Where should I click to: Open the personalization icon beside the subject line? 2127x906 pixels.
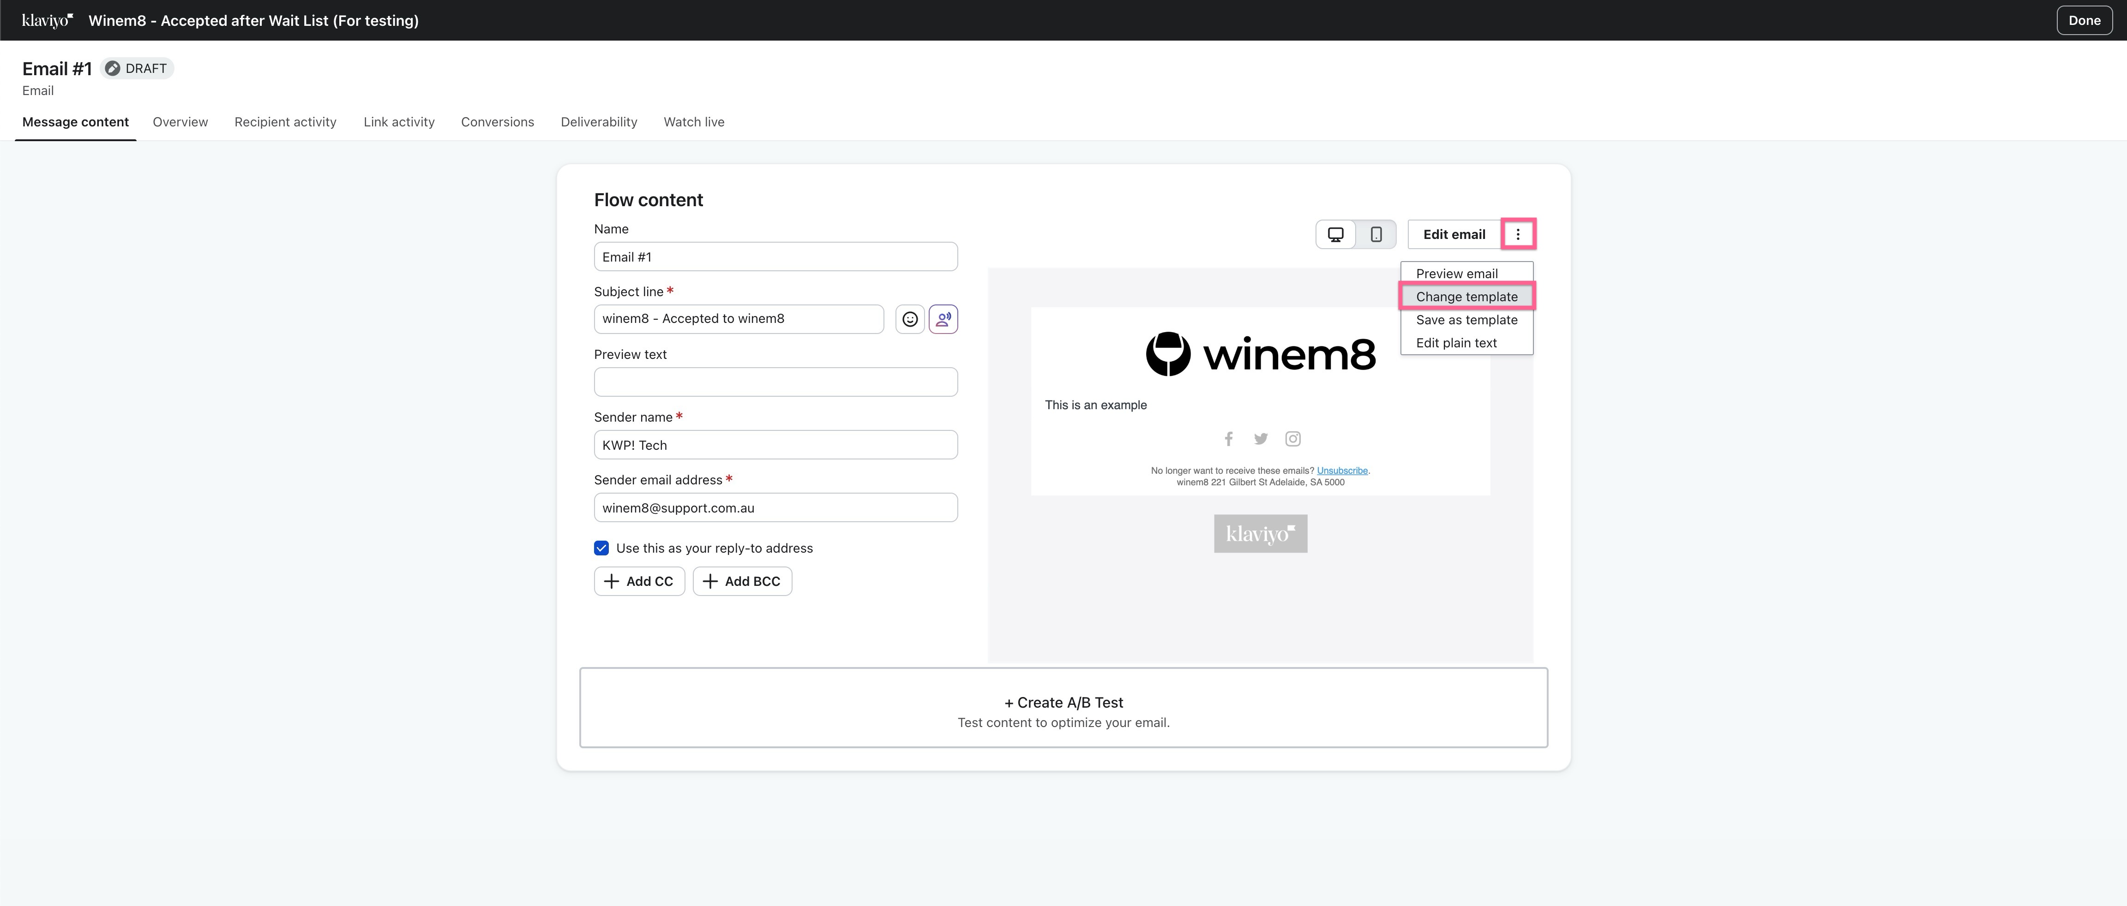(x=943, y=318)
